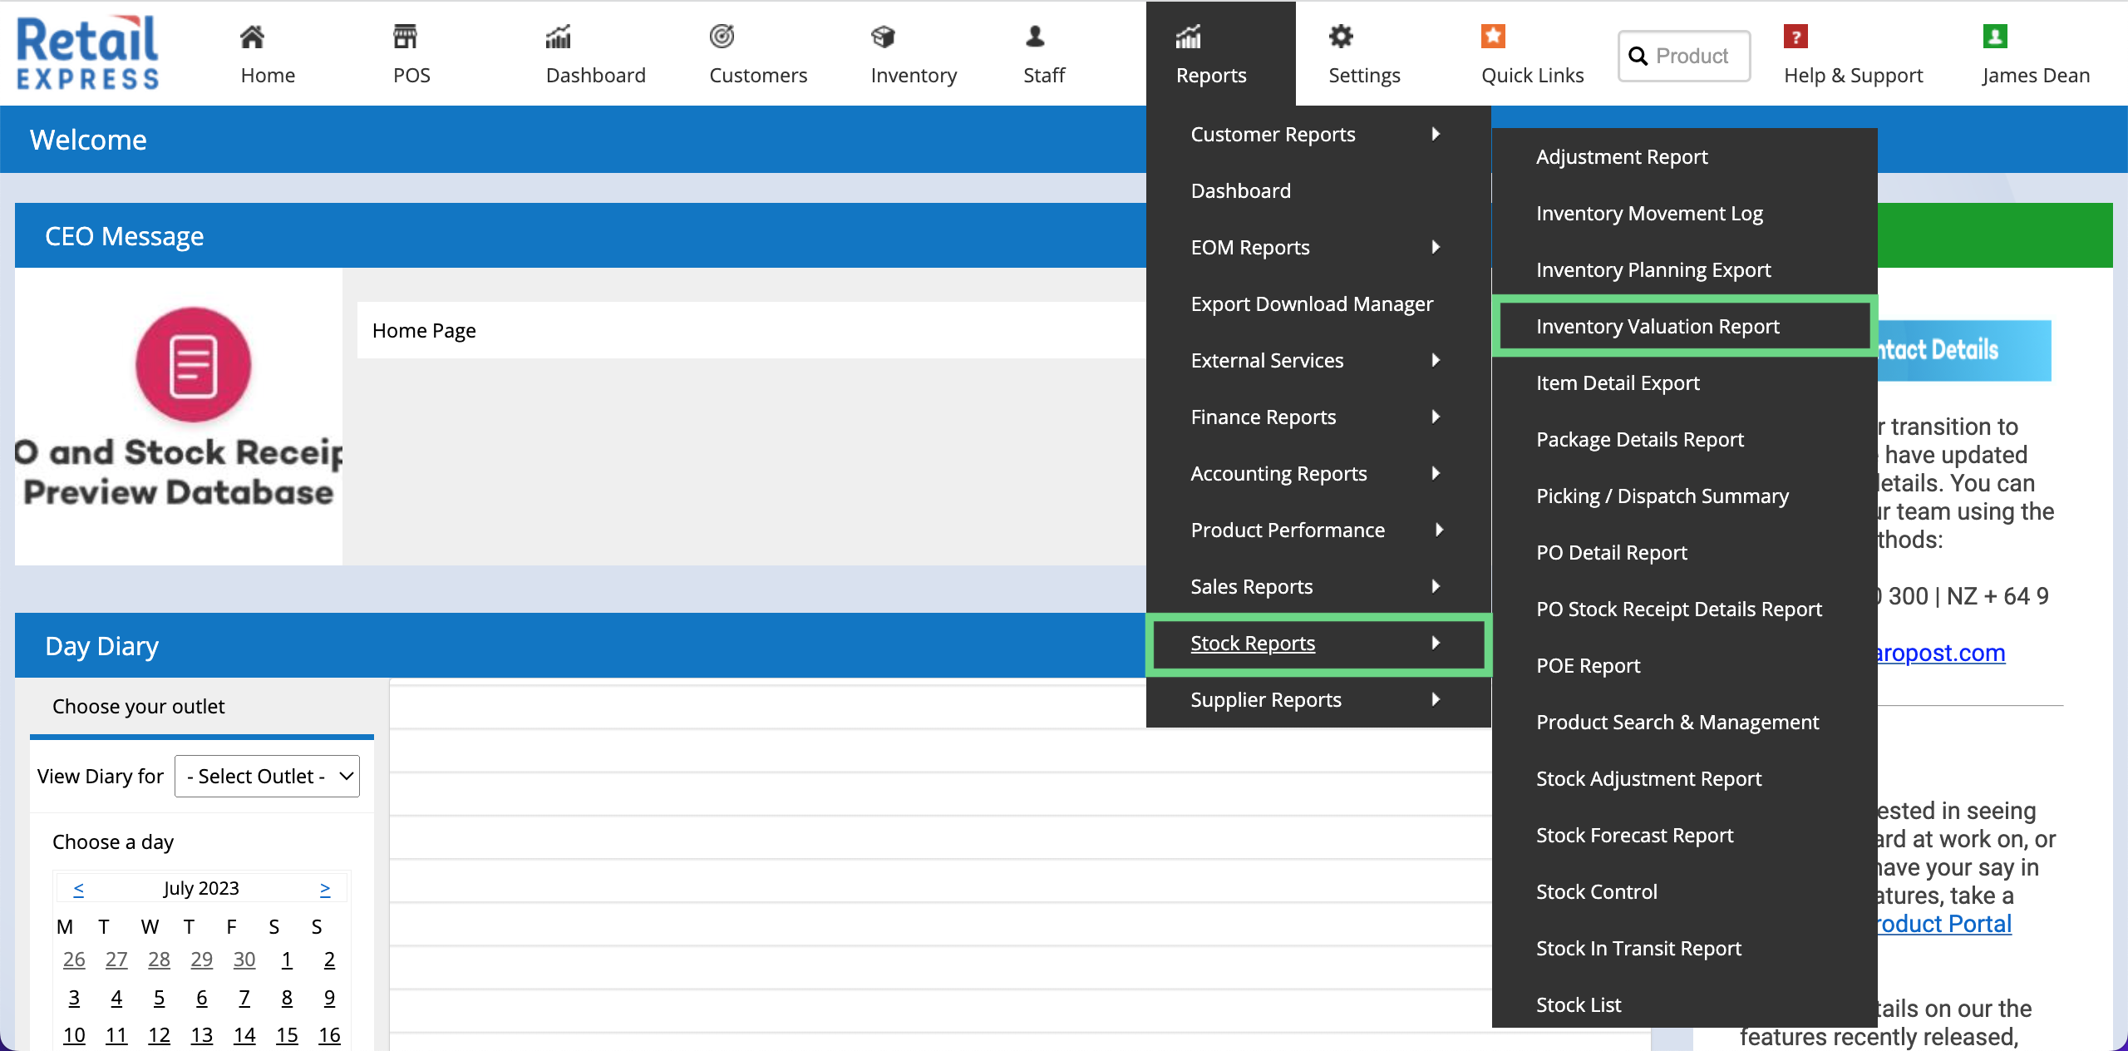Click the Reports chart icon
2128x1051 pixels.
coord(1188,37)
